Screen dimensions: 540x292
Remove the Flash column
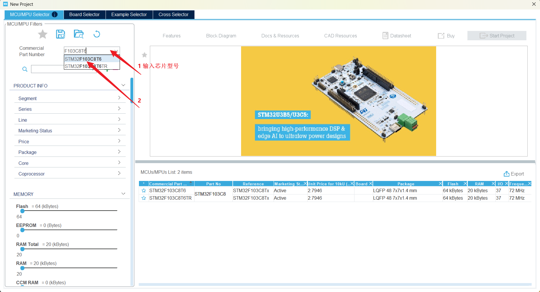point(465,184)
